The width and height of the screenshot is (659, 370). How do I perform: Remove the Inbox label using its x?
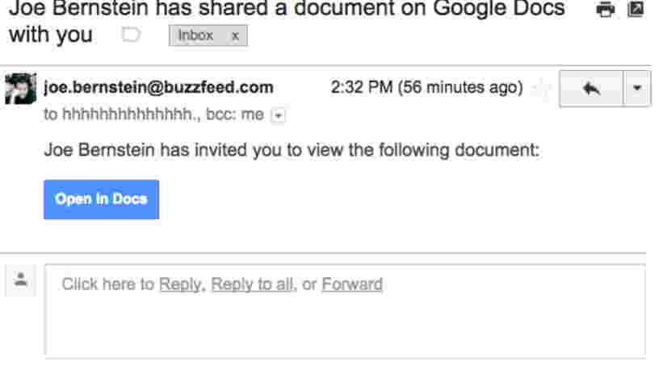point(235,36)
